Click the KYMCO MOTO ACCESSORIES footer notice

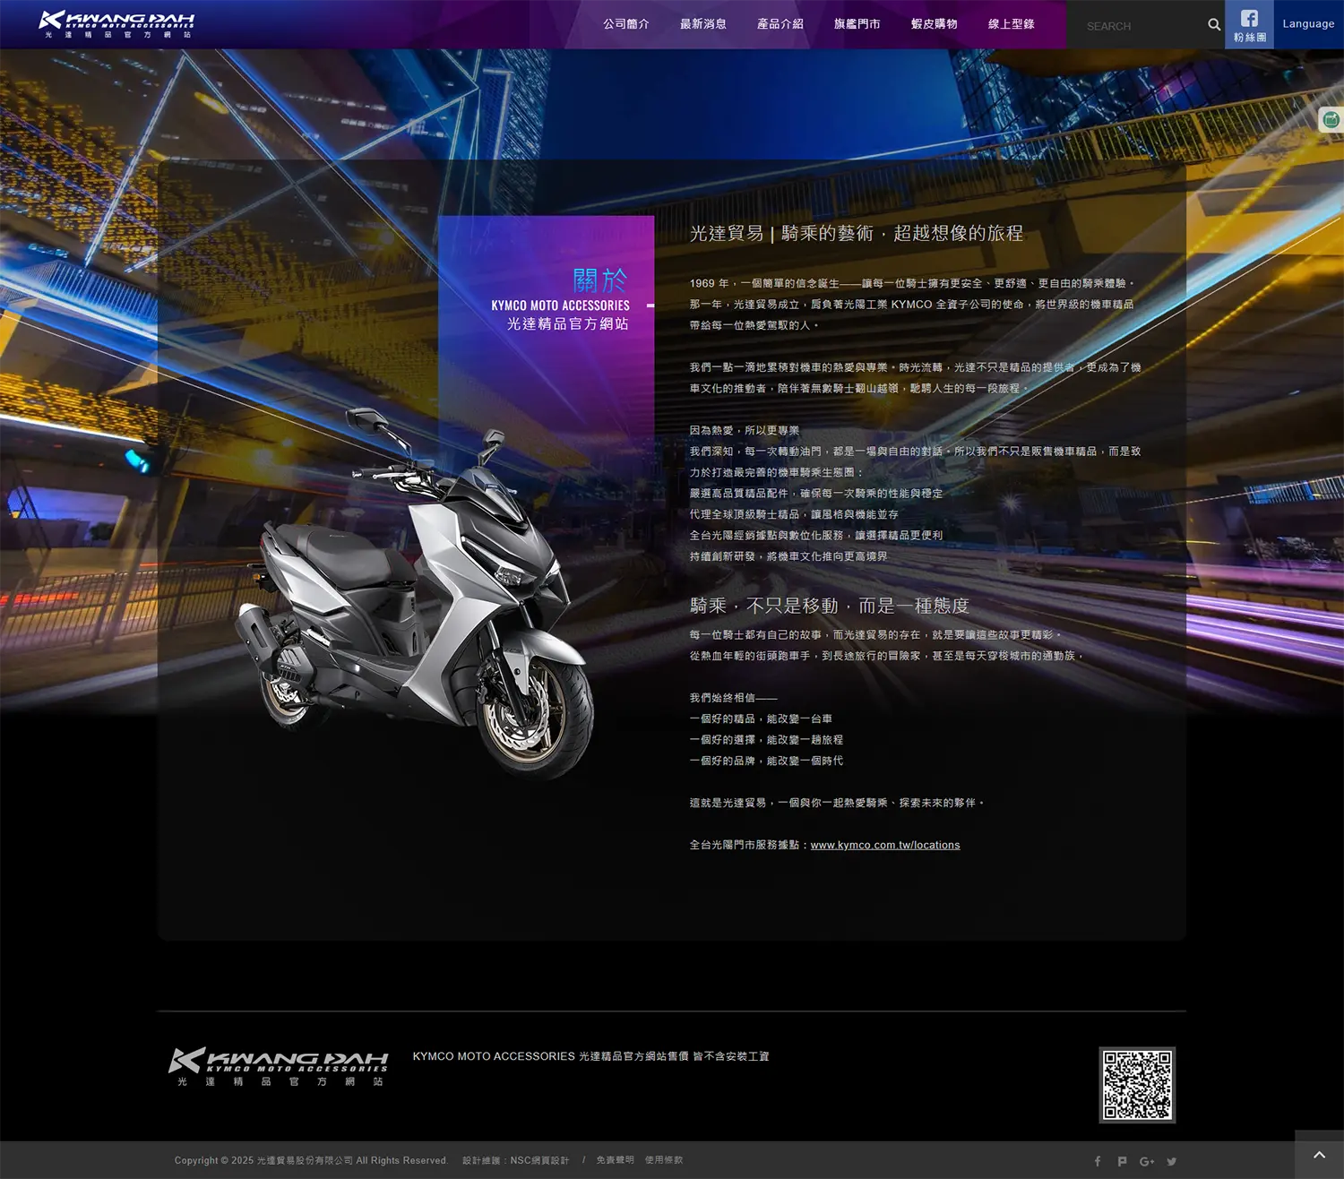590,1056
